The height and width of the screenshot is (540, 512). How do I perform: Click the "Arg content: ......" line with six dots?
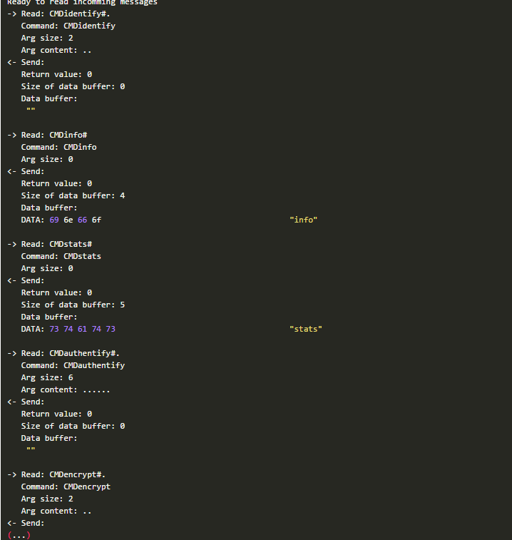(66, 389)
